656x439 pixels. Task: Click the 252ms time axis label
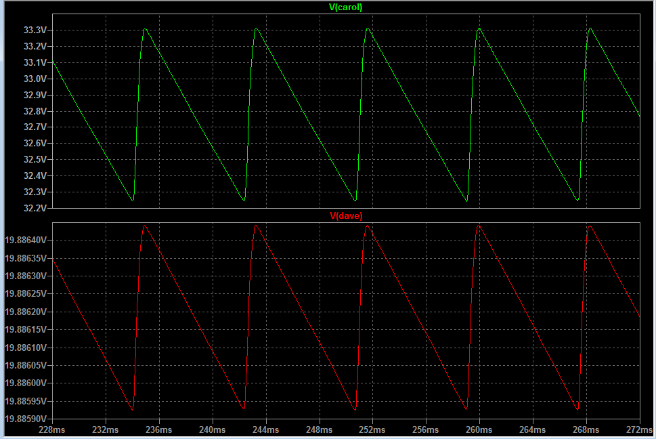[372, 430]
